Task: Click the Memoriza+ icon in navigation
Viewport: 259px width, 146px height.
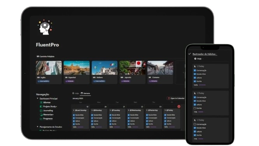Action: 41,114
